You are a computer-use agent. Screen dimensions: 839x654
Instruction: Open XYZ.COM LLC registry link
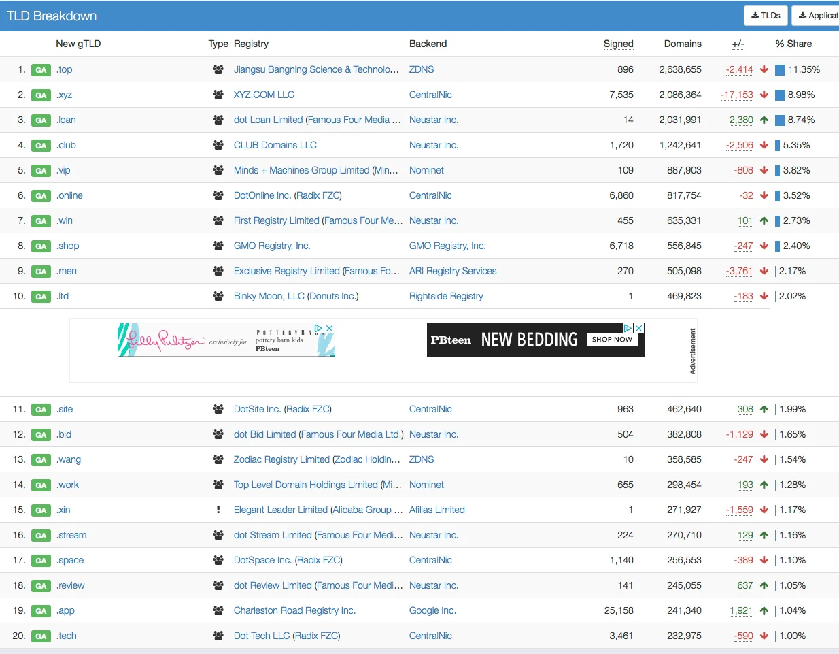click(264, 95)
